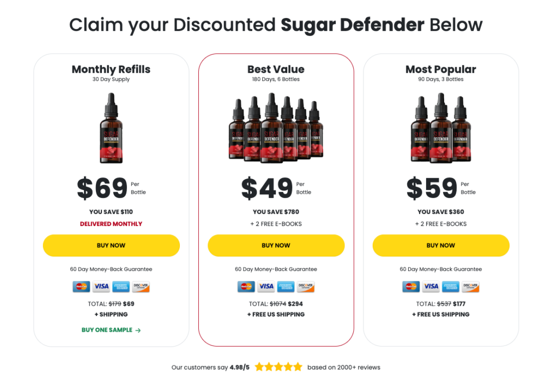Select the three bottles product image
The width and height of the screenshot is (558, 376).
[x=441, y=128]
